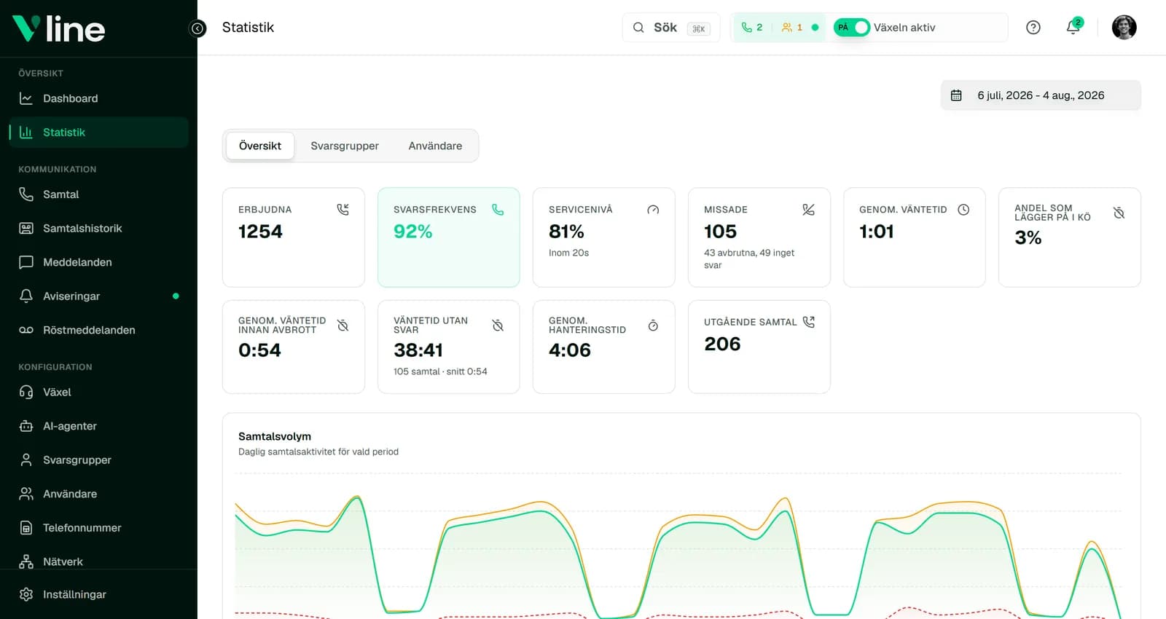Select the Servicenivå 81% card
The image size is (1166, 619).
[604, 237]
